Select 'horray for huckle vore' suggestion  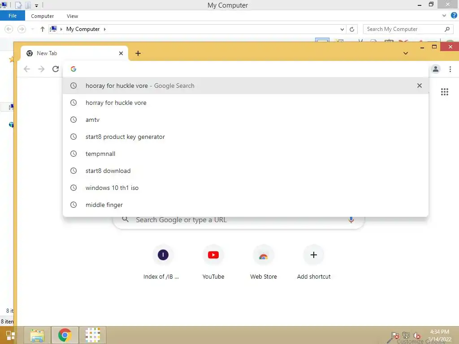(x=246, y=103)
